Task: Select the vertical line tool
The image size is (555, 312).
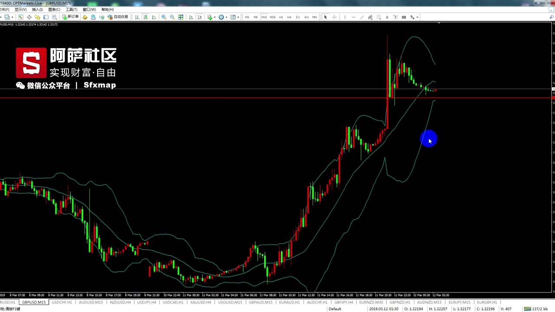Action: click(345, 17)
